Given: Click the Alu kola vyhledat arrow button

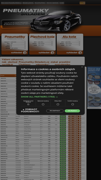Looking at the screenshot, I should coord(80,53).
